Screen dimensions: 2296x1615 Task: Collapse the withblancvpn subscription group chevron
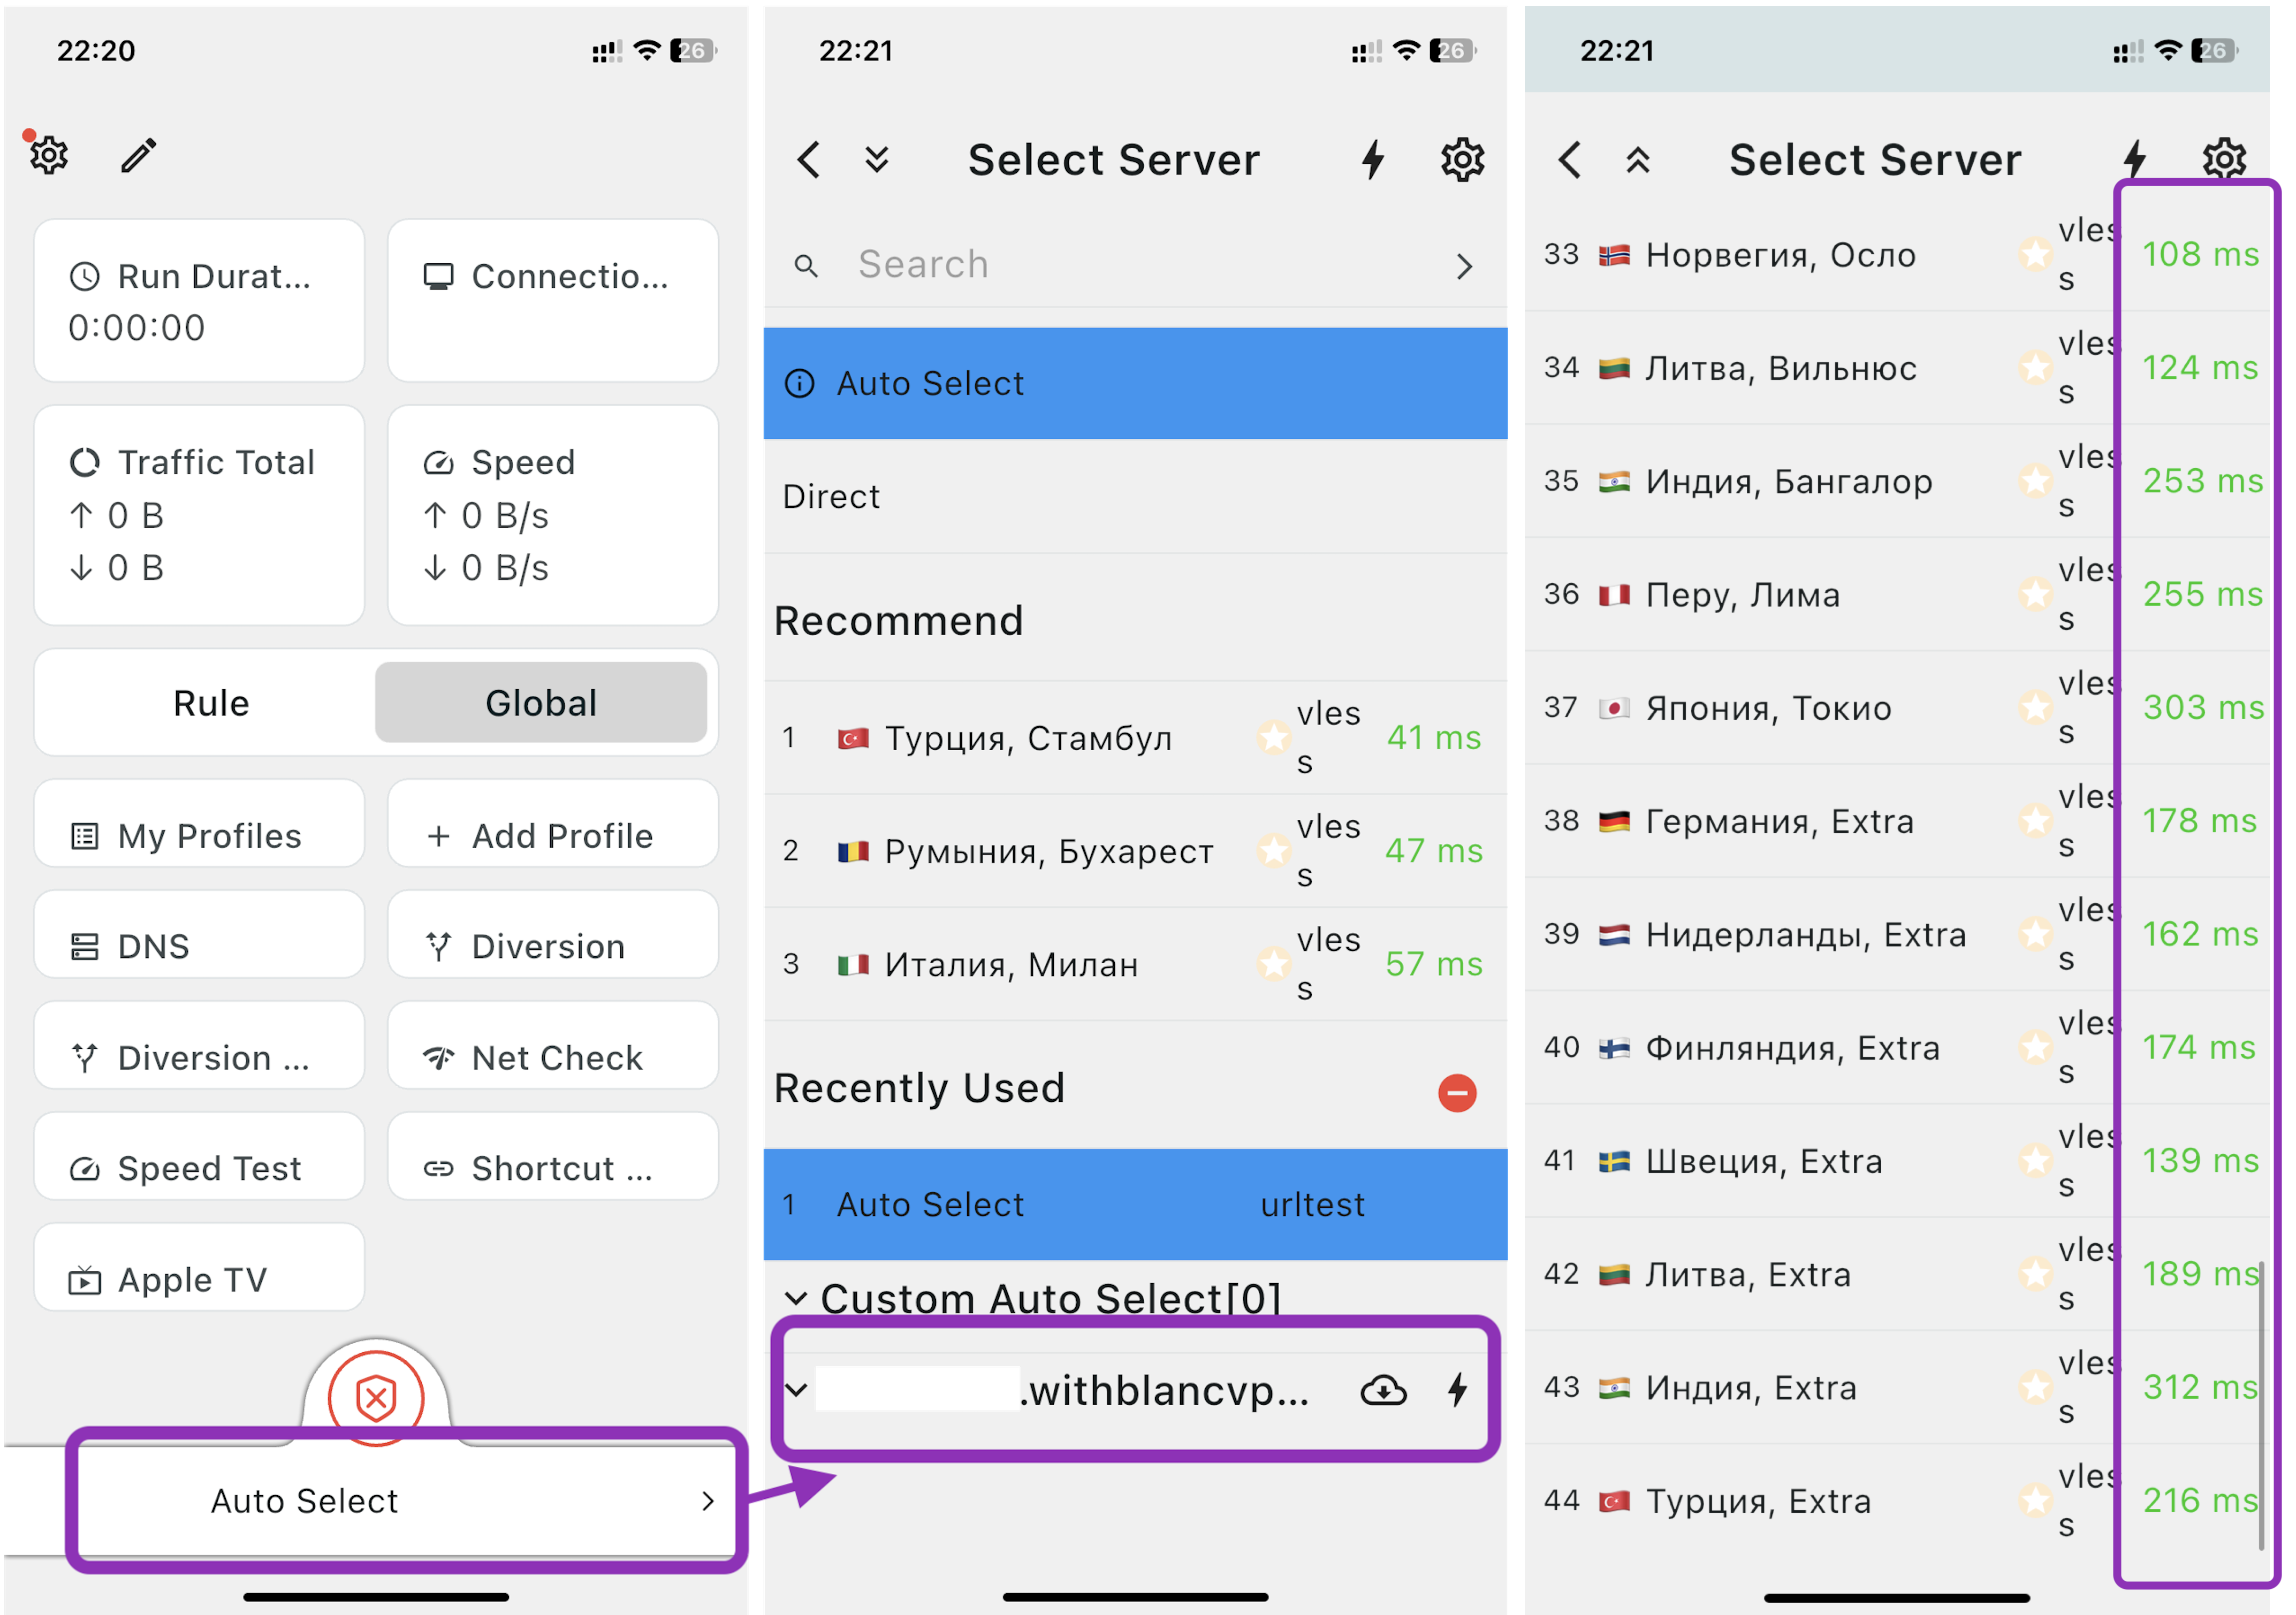point(796,1390)
